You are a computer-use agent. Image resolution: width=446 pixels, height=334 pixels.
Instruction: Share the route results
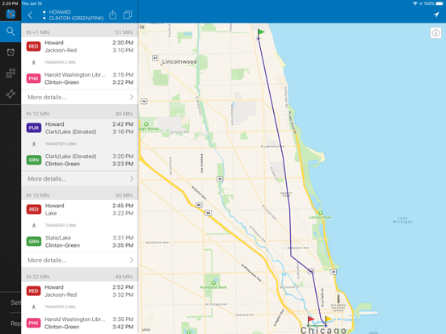click(x=113, y=15)
